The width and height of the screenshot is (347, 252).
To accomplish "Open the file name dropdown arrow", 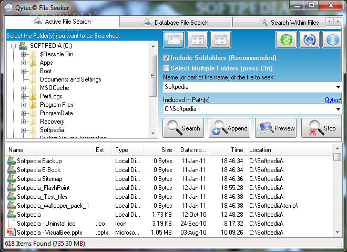I will tap(338, 87).
